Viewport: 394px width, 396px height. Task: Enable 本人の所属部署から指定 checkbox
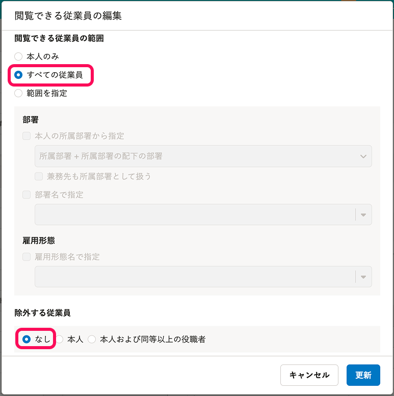coord(27,136)
